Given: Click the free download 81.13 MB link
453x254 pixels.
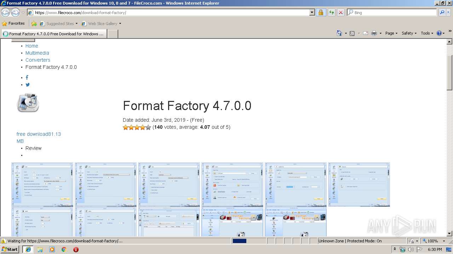Looking at the screenshot, I should [x=39, y=138].
